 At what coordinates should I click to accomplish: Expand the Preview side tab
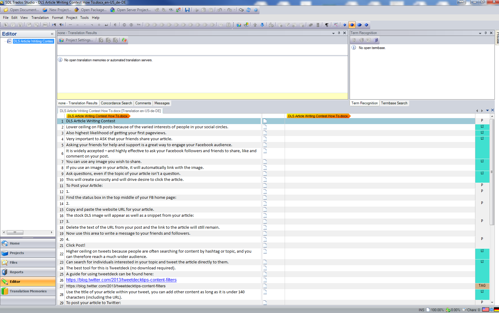(497, 38)
